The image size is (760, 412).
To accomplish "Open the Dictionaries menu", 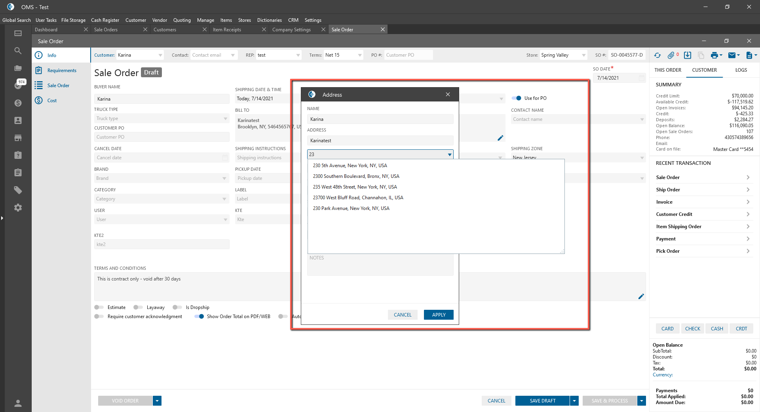I will (x=269, y=20).
